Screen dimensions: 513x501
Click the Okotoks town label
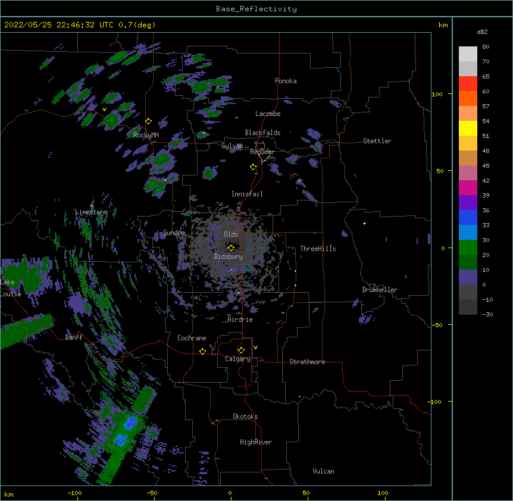245,417
